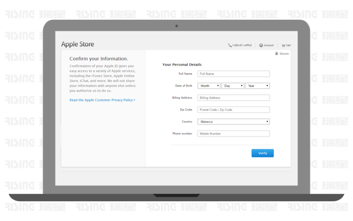Click the blue Verify button

click(x=262, y=153)
